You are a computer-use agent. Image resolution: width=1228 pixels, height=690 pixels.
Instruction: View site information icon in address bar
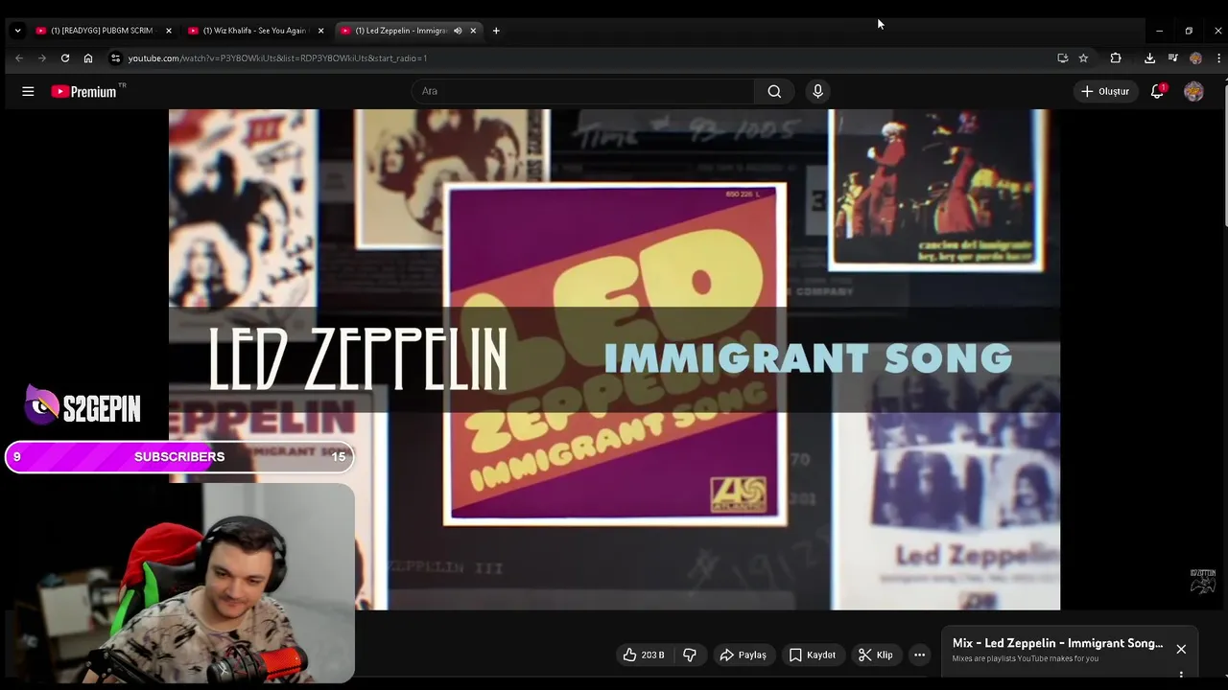coord(115,58)
